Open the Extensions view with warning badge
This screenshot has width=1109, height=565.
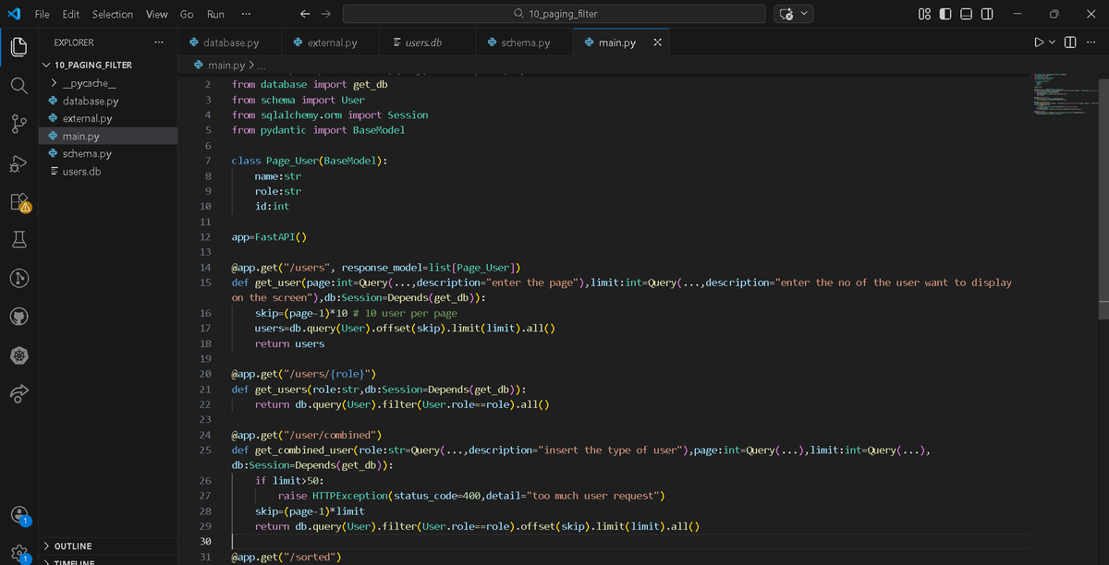point(20,202)
